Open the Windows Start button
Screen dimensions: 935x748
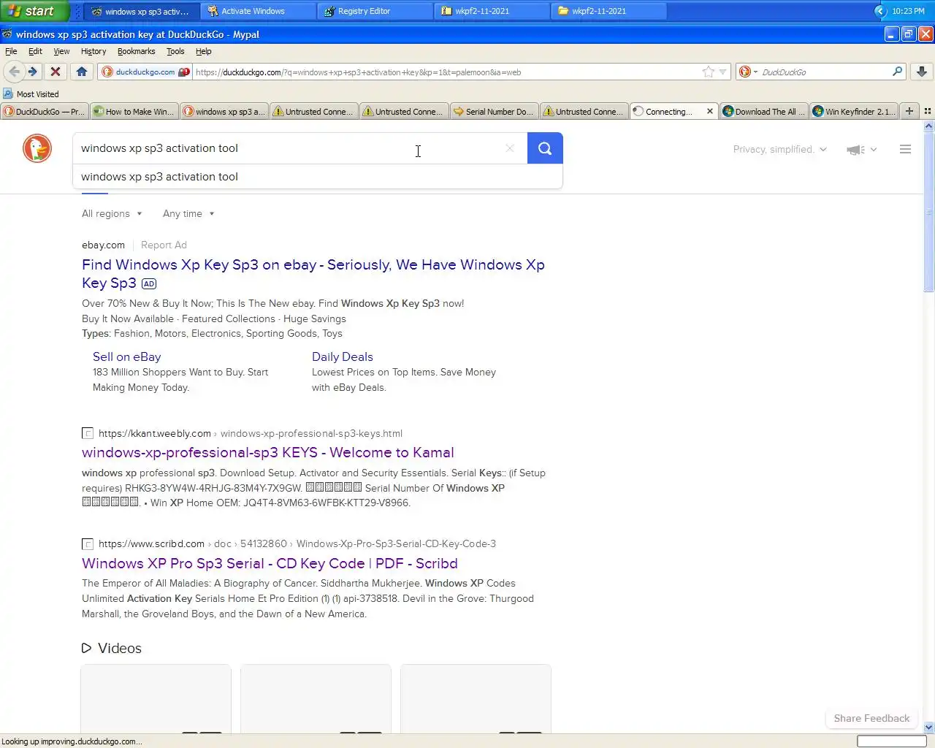coord(34,11)
